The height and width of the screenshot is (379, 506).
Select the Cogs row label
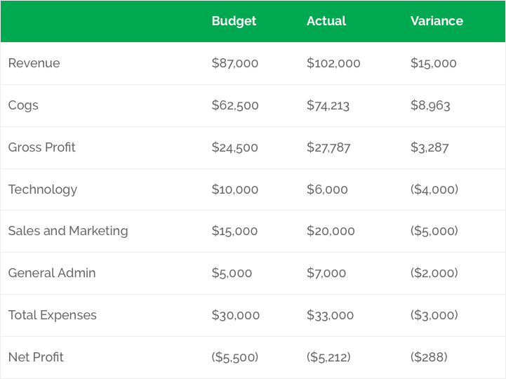tap(23, 105)
